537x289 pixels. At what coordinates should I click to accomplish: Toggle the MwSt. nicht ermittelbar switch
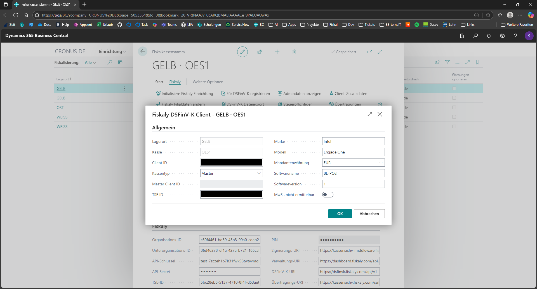pos(328,195)
